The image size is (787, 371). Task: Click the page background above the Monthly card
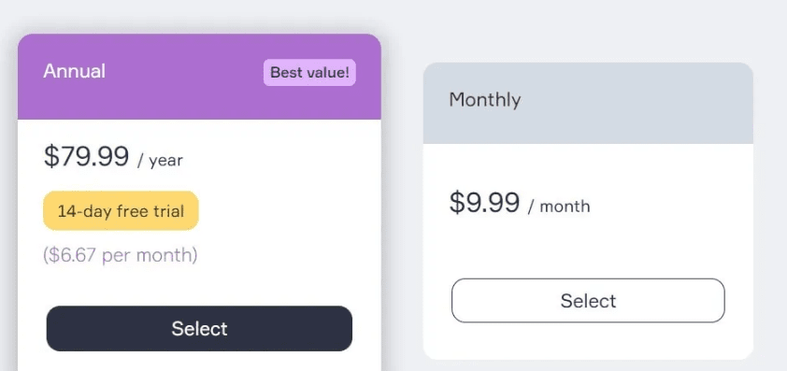(588, 30)
